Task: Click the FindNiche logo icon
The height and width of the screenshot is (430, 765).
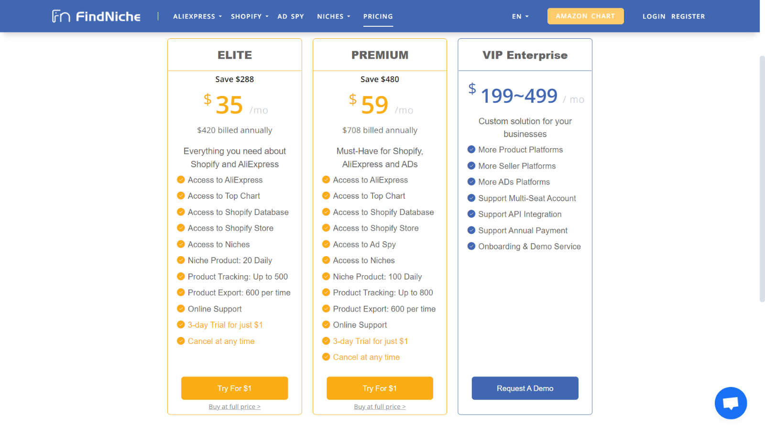Action: 61,16
